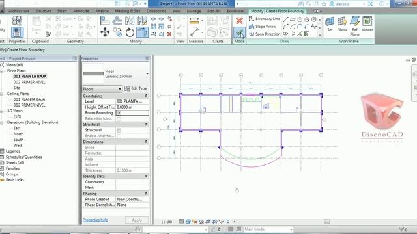Image resolution: width=417 pixels, height=234 pixels.
Task: Choose the Line draw tool
Action: click(285, 19)
